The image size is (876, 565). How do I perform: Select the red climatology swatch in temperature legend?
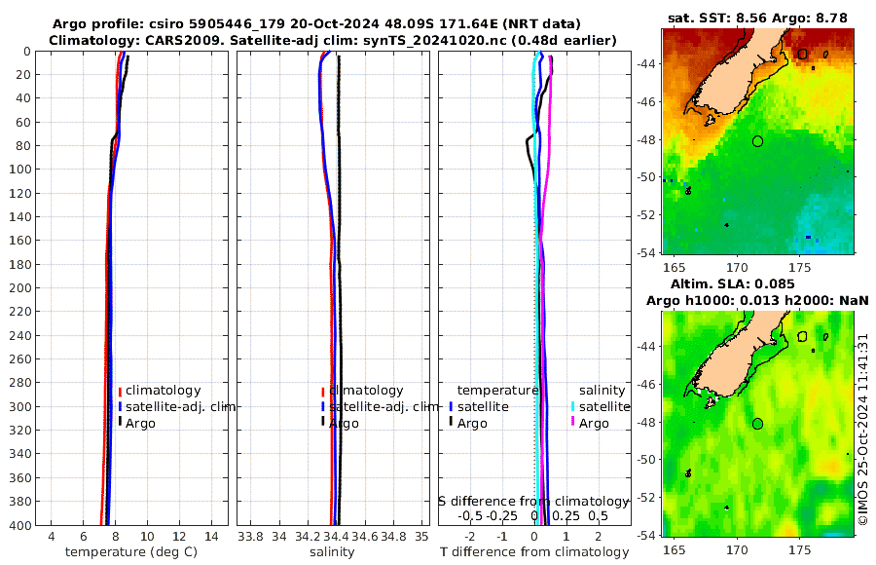(x=120, y=392)
